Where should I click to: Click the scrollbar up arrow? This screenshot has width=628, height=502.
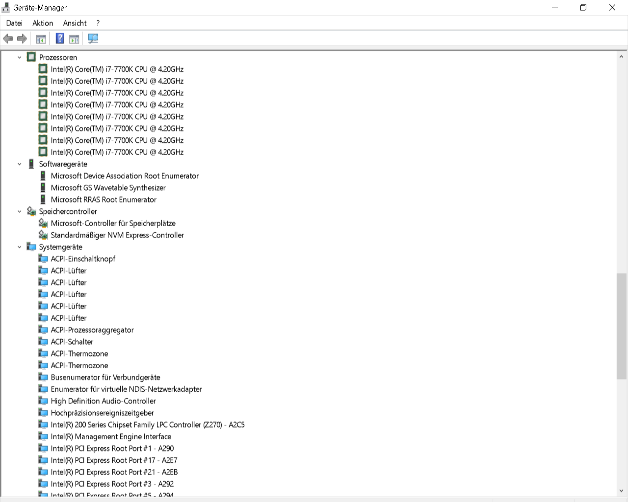[622, 57]
